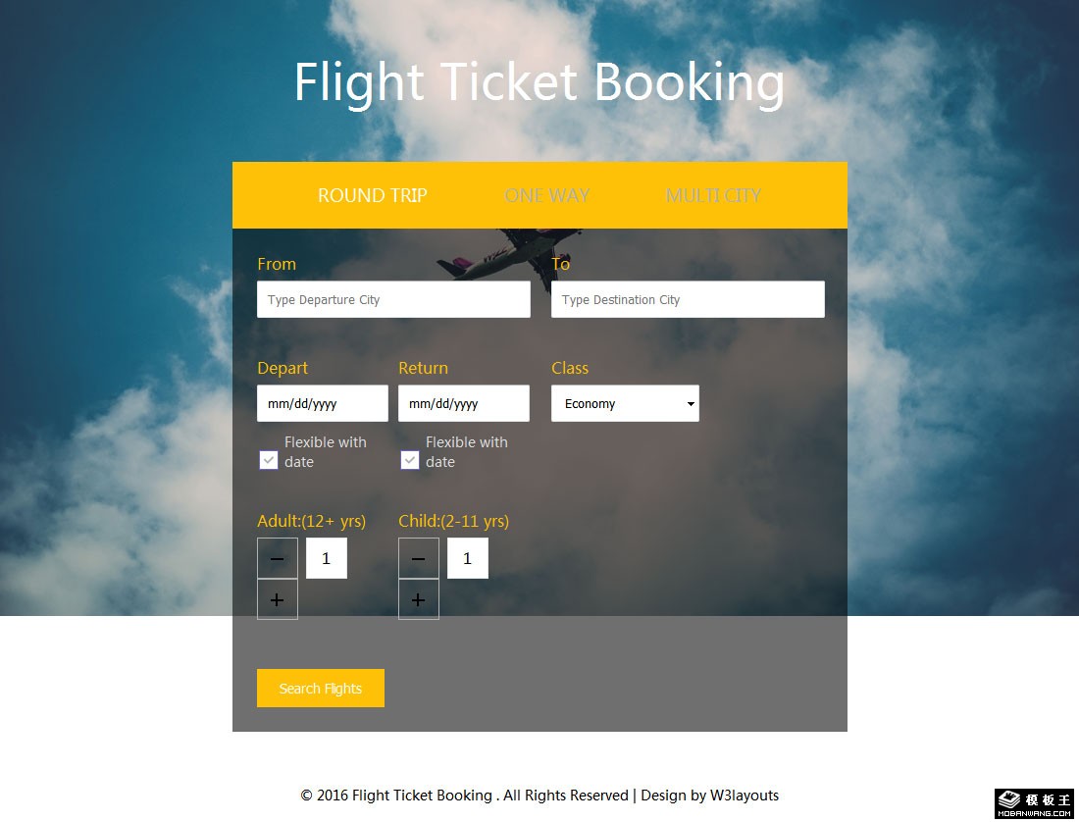Image resolution: width=1079 pixels, height=822 pixels.
Task: Click the Child plus icon
Action: point(419,599)
